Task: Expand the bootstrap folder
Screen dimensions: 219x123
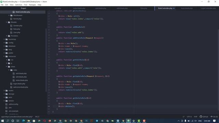Action: tap(4, 39)
